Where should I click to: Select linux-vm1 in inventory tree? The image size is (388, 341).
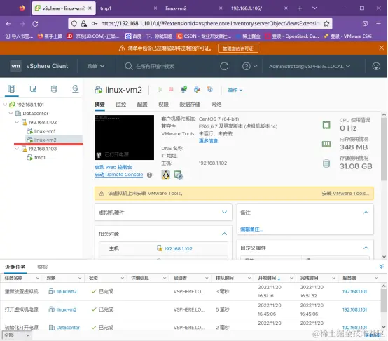click(x=45, y=131)
